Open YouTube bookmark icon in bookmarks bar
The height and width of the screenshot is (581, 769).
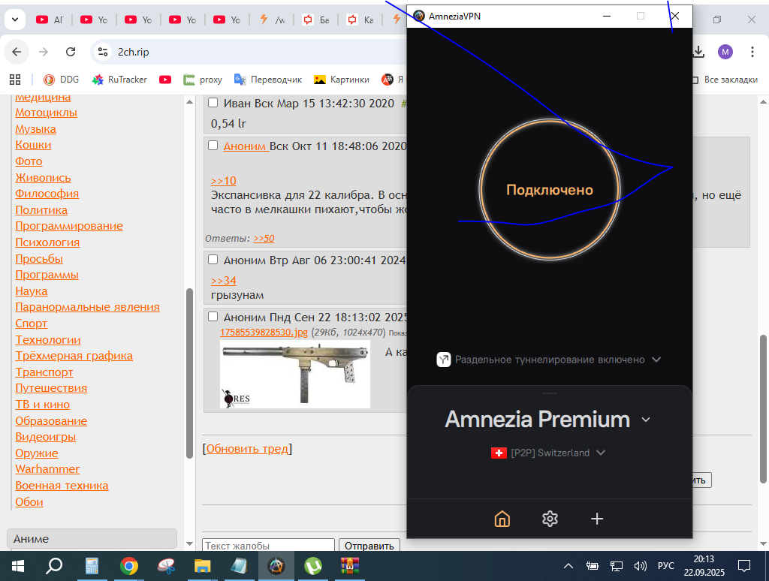165,80
